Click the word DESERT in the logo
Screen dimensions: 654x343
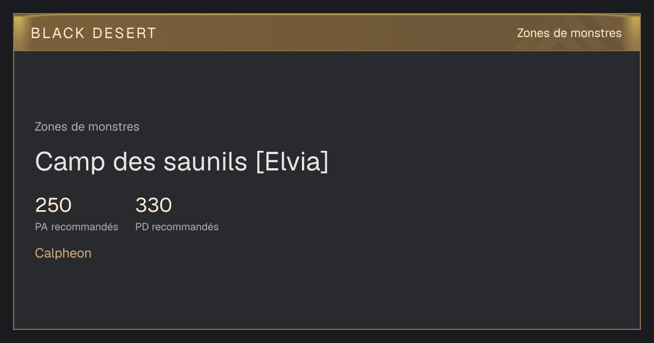[x=124, y=33]
